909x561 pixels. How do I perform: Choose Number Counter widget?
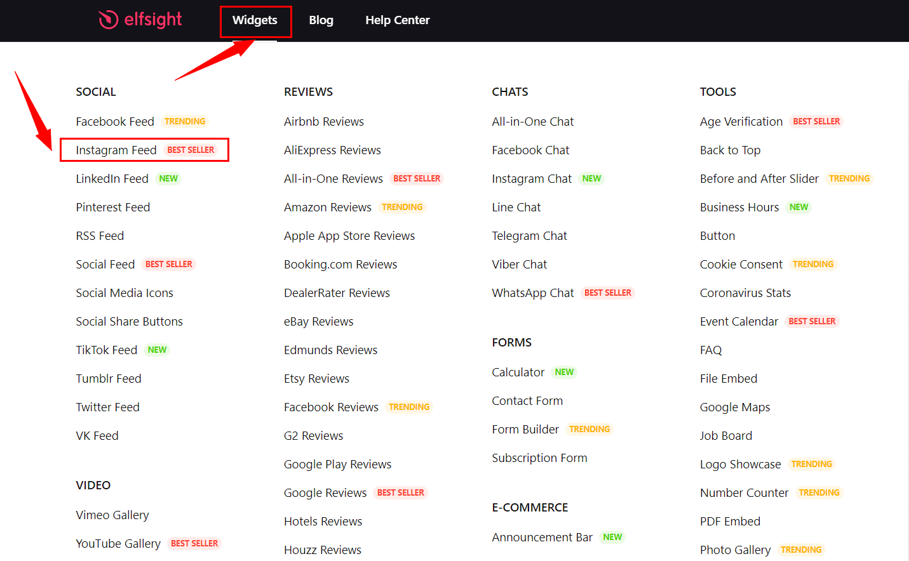744,492
